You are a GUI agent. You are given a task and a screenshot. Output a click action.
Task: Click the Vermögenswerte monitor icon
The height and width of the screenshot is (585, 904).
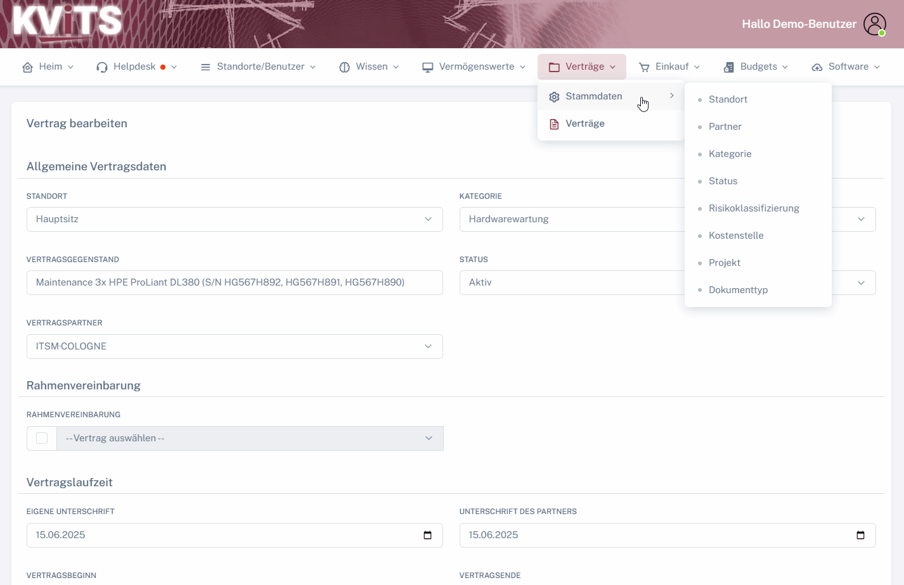click(428, 66)
